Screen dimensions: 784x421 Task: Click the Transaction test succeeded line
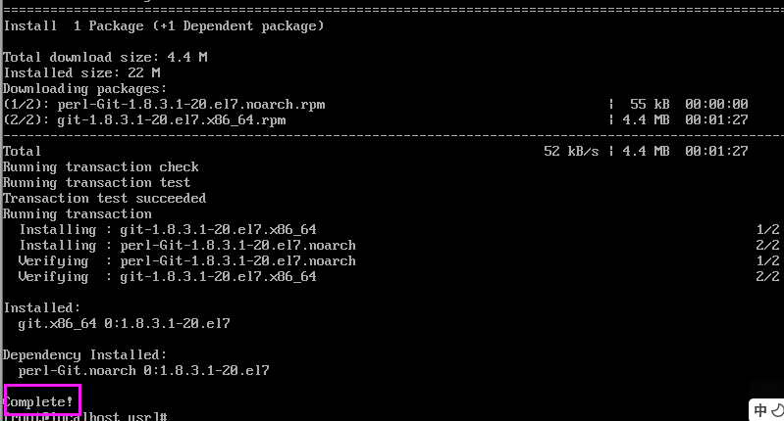(x=105, y=198)
